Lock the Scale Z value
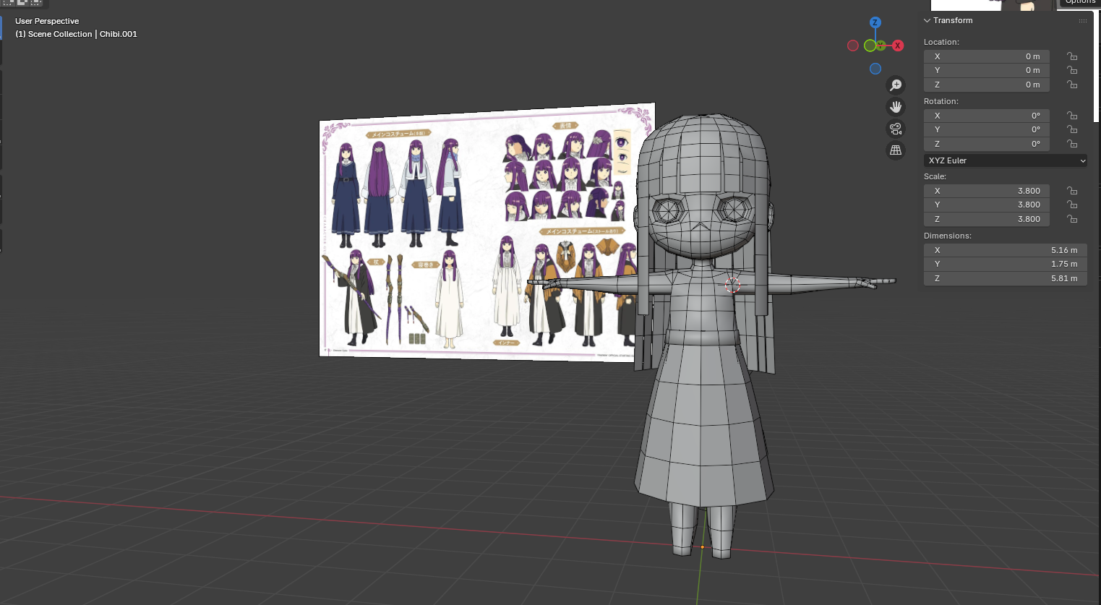Viewport: 1101px width, 605px height. coord(1072,219)
